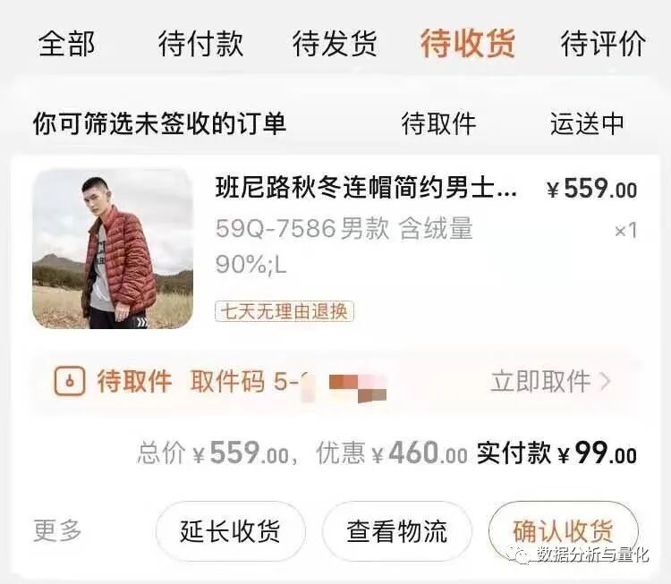Confirm receipt with 确认收货 button
The image size is (671, 584).
563,531
